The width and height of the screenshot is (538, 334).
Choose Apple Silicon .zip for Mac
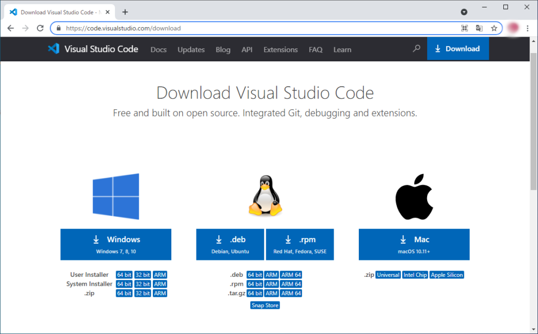(x=447, y=275)
